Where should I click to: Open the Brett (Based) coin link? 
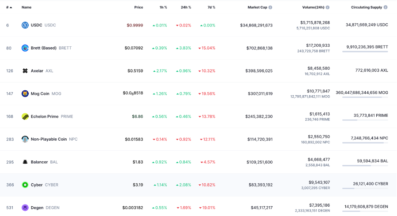coord(51,48)
